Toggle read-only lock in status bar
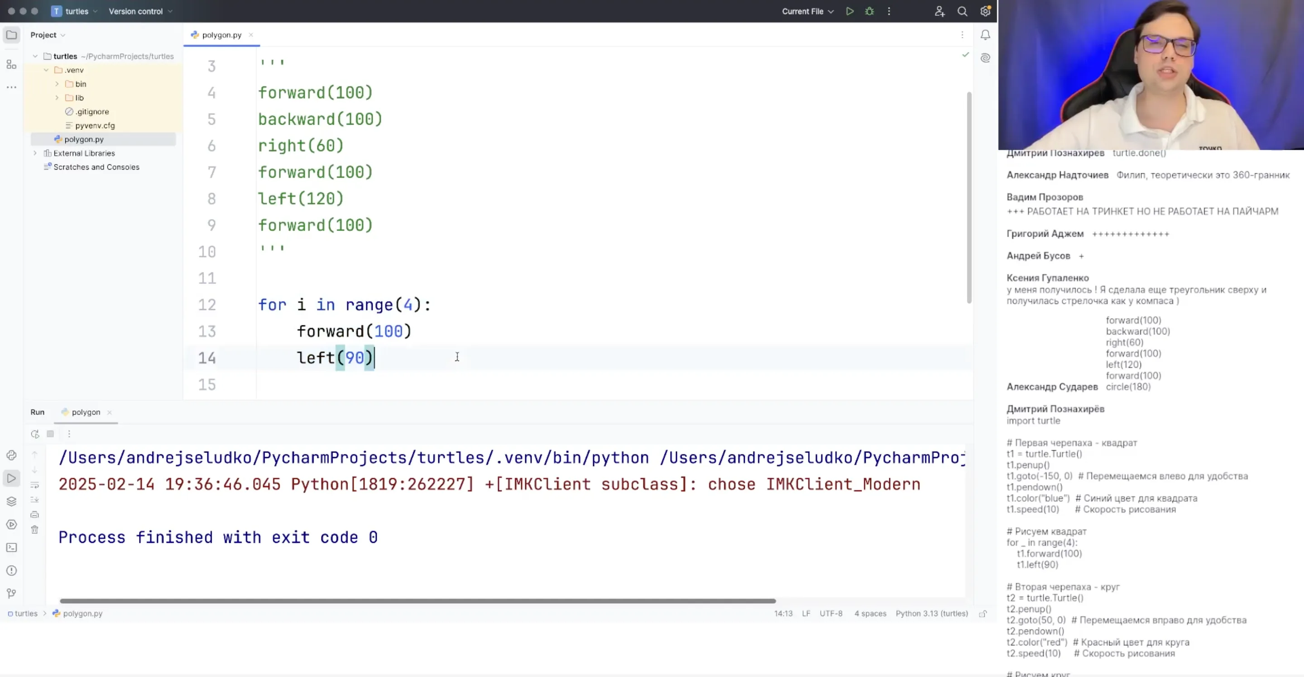This screenshot has width=1304, height=677. pyautogui.click(x=983, y=614)
